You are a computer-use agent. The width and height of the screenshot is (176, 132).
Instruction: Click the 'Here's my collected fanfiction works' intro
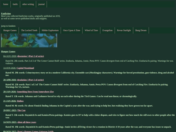pyautogui.click(x=31, y=17)
